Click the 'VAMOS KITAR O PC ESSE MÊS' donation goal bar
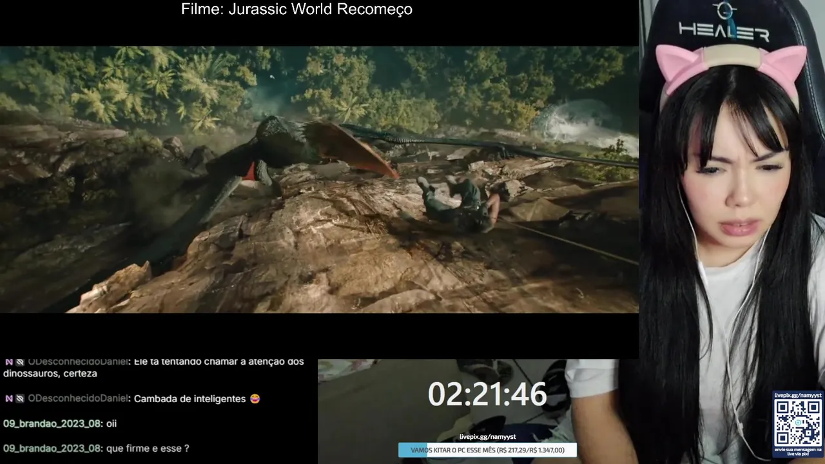The image size is (825, 464). [487, 450]
